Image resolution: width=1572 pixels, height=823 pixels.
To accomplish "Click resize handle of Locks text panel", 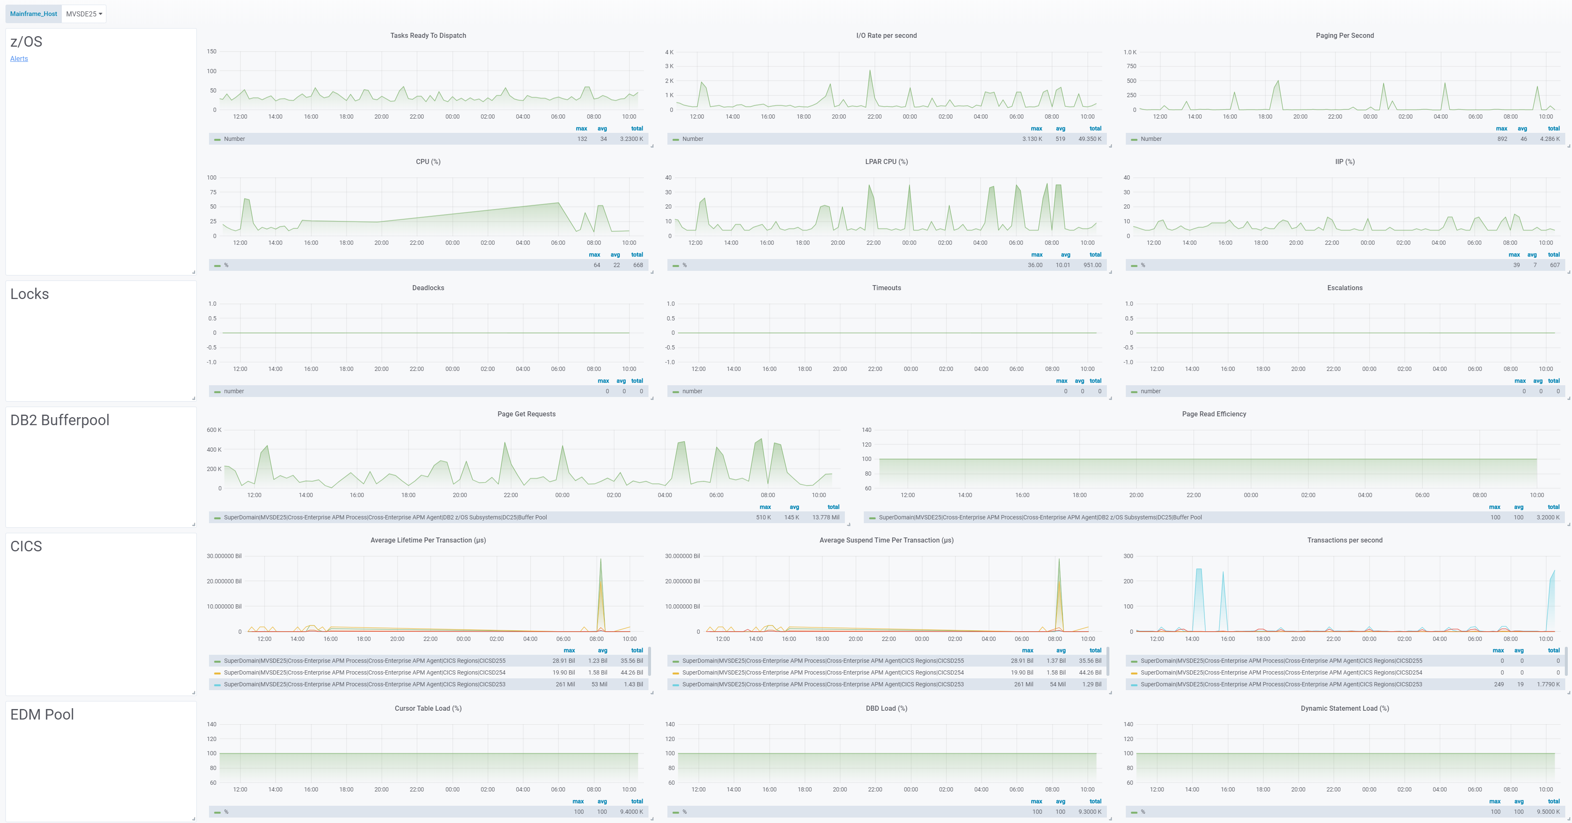I will tap(193, 398).
